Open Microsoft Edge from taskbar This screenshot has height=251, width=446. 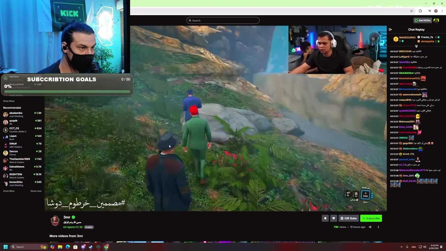click(x=68, y=247)
